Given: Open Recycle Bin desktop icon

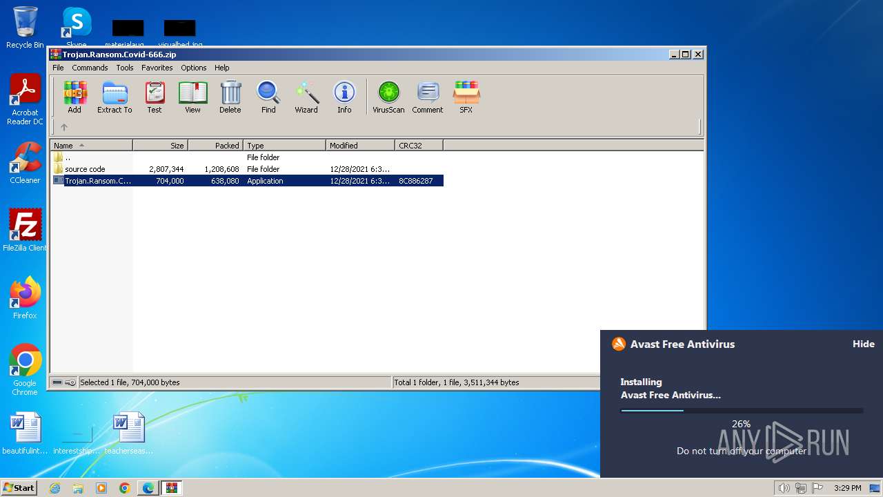Looking at the screenshot, I should click(25, 28).
